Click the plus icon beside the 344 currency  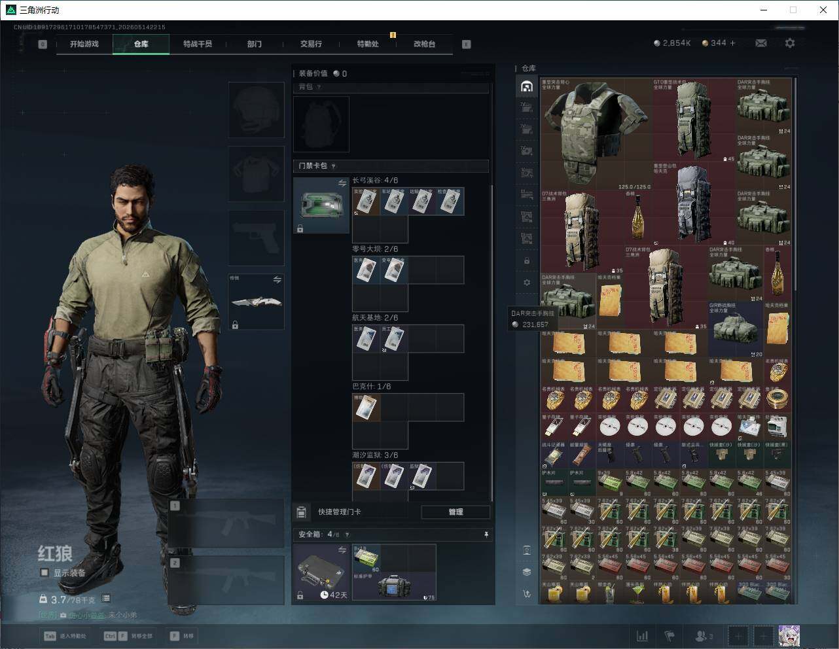(732, 43)
